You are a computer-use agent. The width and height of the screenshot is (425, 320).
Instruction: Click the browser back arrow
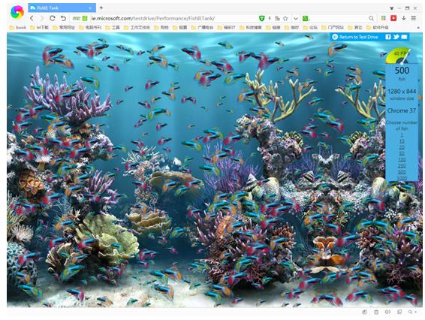pos(32,18)
